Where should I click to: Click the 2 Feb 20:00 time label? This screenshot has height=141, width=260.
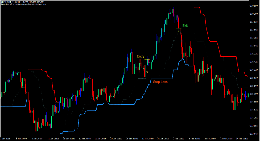tap(178, 139)
